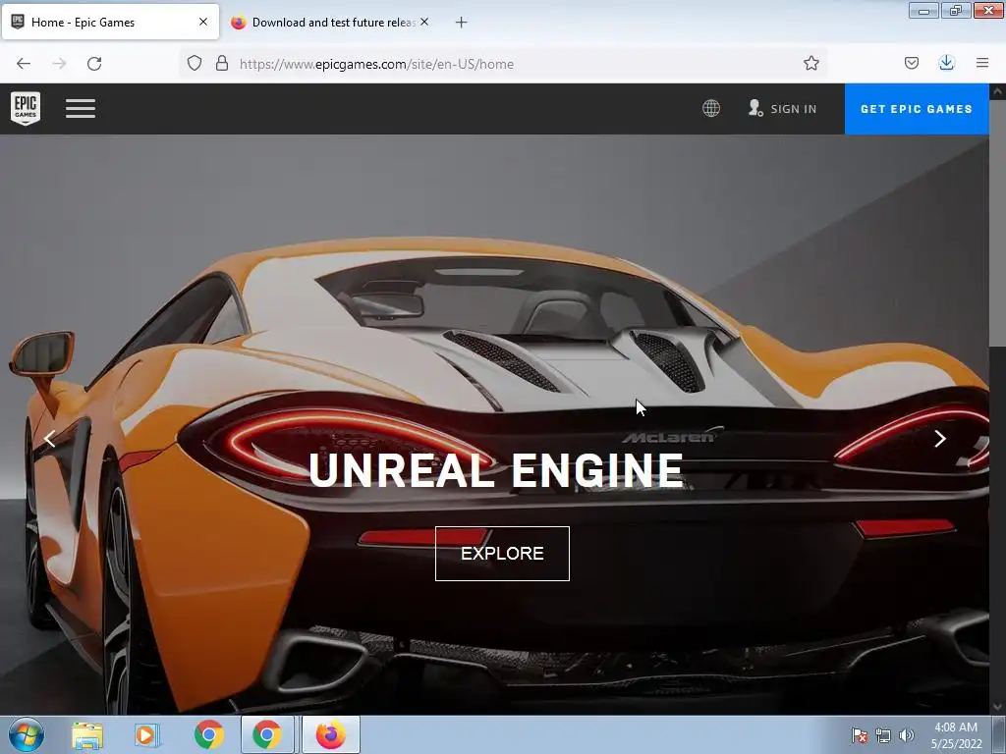
Task: Open the hamburger navigation menu on Epic site
Action: coord(81,108)
